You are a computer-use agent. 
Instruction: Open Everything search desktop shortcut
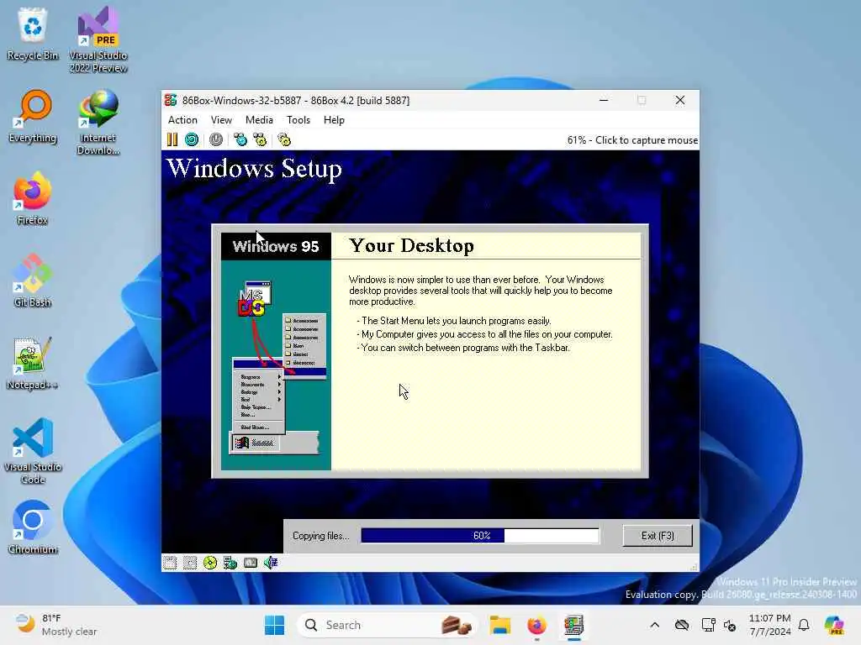(33, 117)
